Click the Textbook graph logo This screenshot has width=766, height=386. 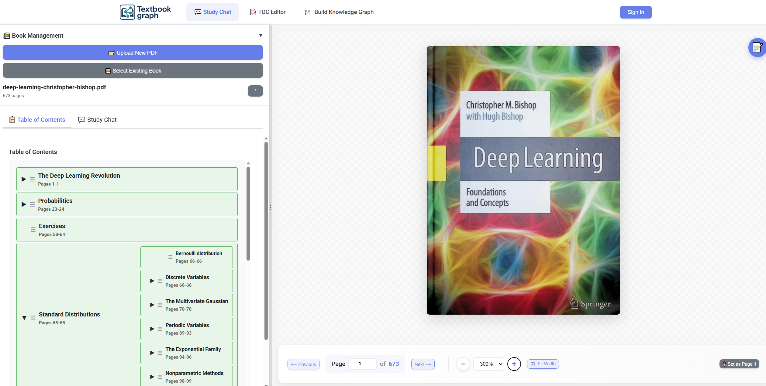[145, 12]
